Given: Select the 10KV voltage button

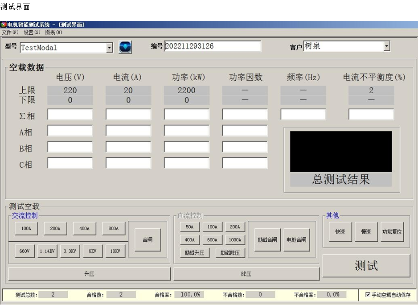Looking at the screenshot, I should pos(115,251).
